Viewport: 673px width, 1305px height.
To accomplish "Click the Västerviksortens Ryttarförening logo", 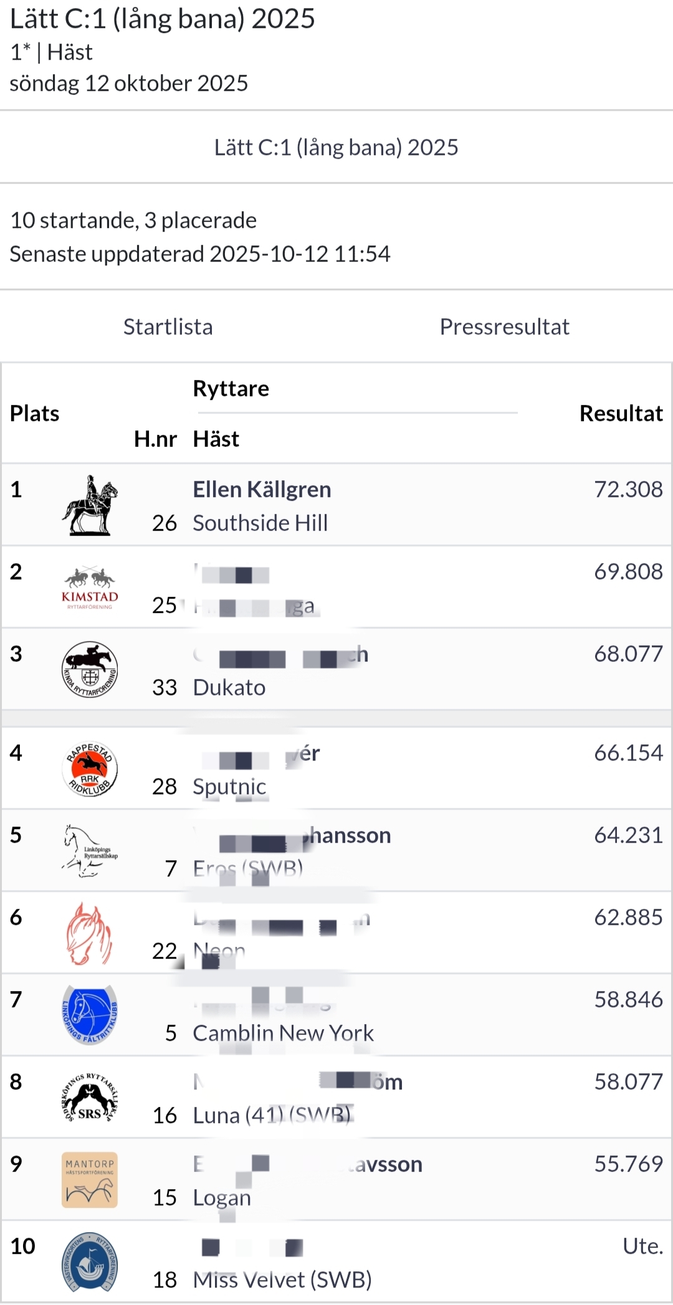I will (x=90, y=1262).
